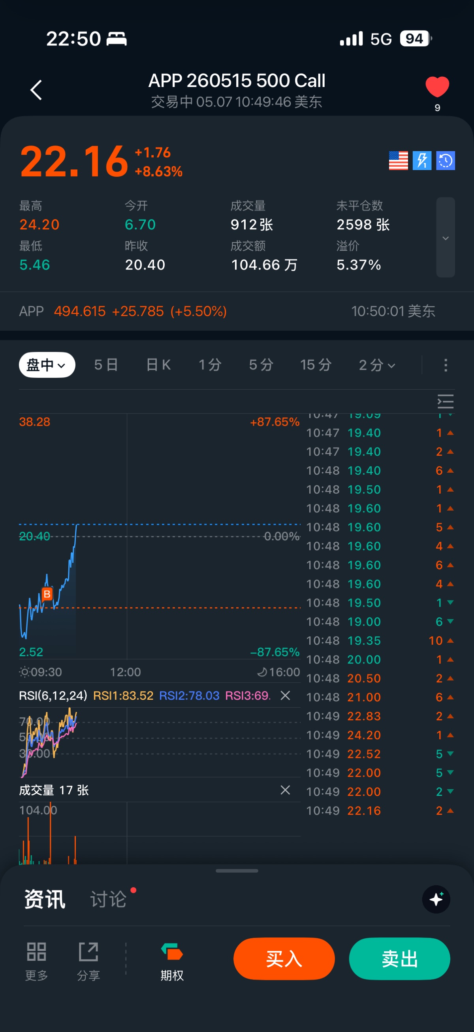This screenshot has width=474, height=1032.
Task: Tap the APP 260515 500 Call title
Action: pos(237,81)
